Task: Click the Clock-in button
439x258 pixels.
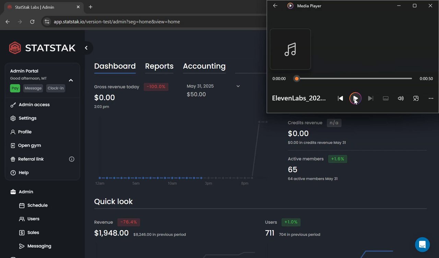Action: (56, 88)
